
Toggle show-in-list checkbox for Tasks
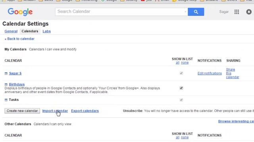pyautogui.click(x=181, y=100)
